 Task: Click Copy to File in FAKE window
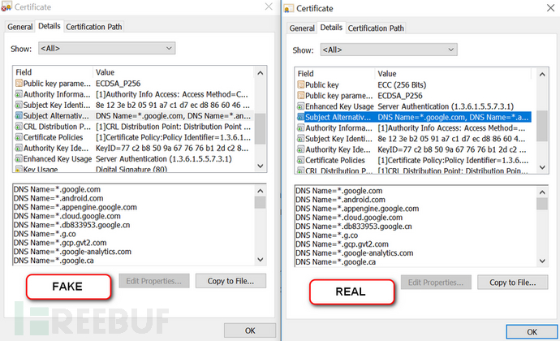pyautogui.click(x=230, y=281)
